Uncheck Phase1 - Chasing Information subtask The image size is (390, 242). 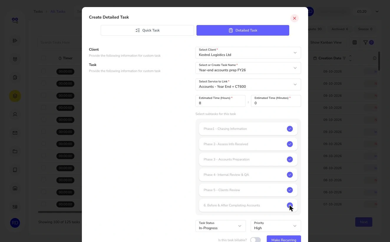coord(290,129)
